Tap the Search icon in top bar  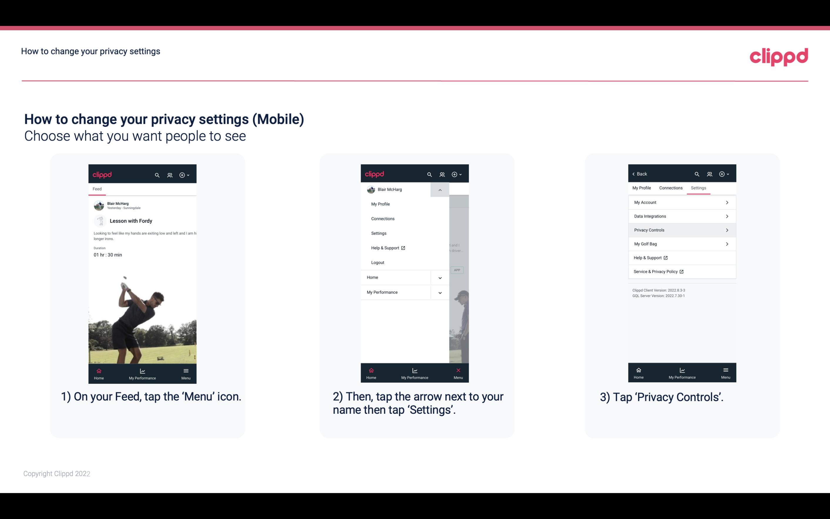[157, 175]
